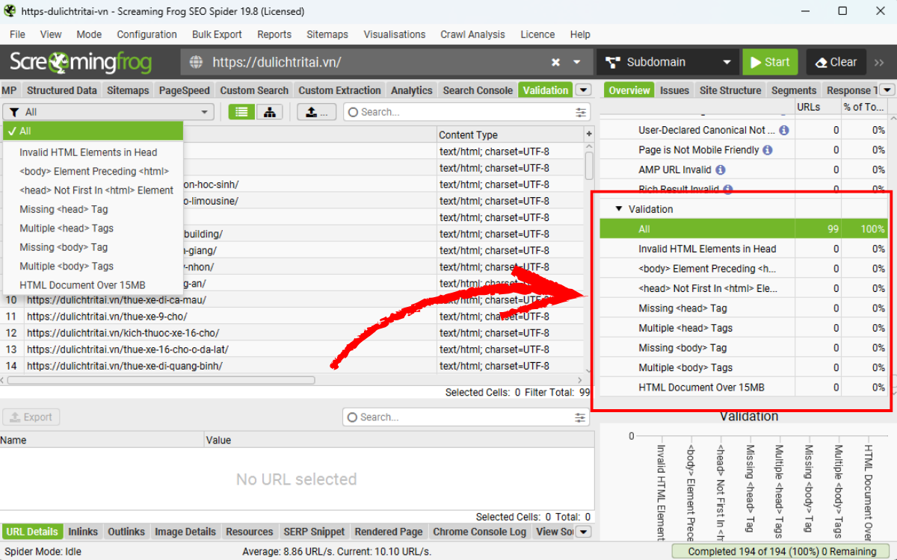Open URL history dropdown arrow
This screenshot has height=560, width=897.
(576, 63)
